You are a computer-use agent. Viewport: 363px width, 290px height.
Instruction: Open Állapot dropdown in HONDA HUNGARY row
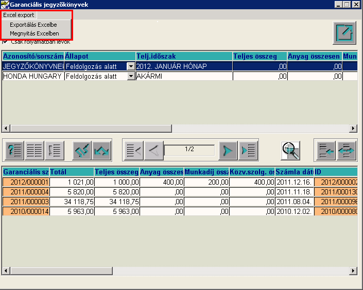[x=131, y=76]
